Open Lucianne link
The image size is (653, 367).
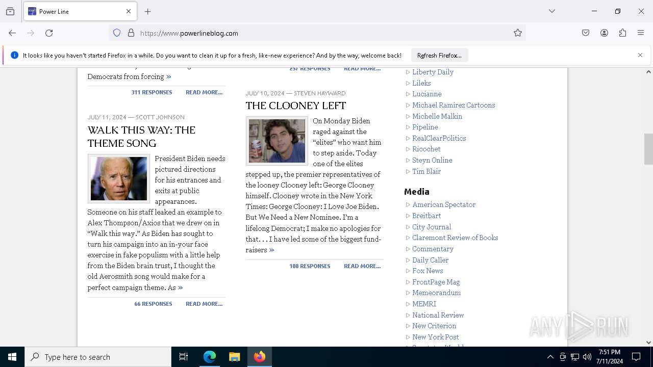point(427,94)
